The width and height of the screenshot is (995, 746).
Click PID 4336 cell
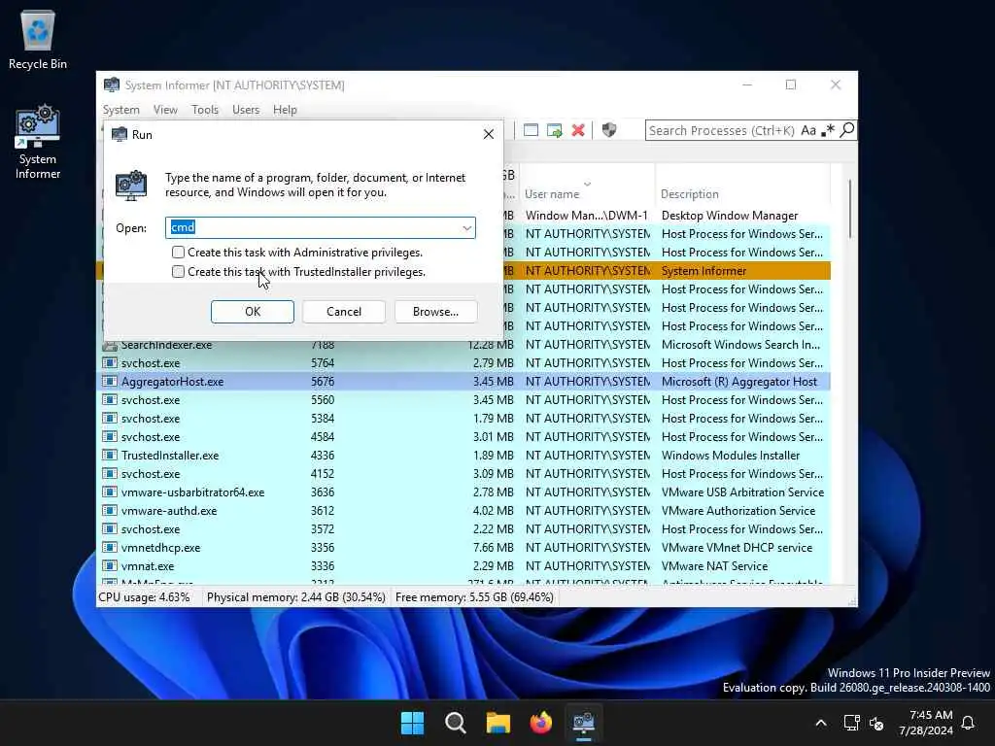(x=323, y=456)
